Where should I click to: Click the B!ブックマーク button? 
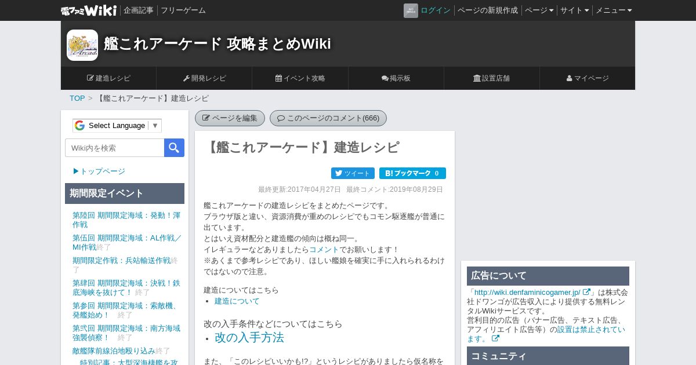412,173
